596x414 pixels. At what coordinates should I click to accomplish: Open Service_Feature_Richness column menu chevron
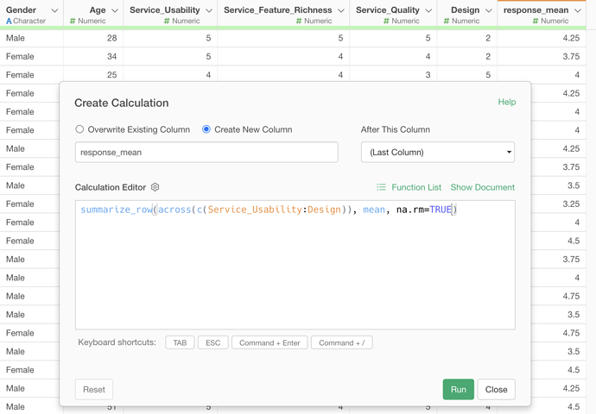coord(341,10)
